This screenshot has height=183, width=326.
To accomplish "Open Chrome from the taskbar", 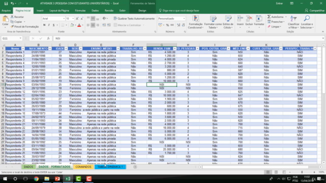I will tap(36, 178).
